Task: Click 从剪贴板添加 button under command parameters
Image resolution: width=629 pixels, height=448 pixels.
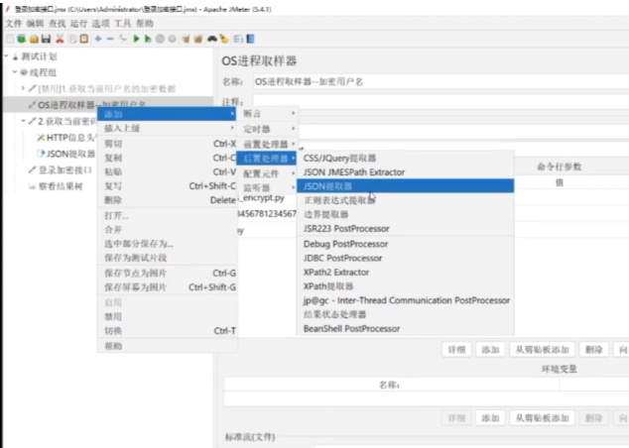Action: click(x=543, y=350)
